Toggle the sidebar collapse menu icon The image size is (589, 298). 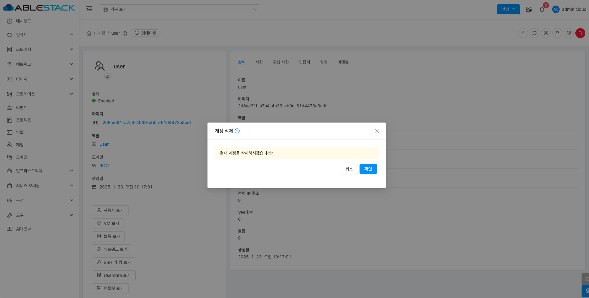tap(89, 9)
